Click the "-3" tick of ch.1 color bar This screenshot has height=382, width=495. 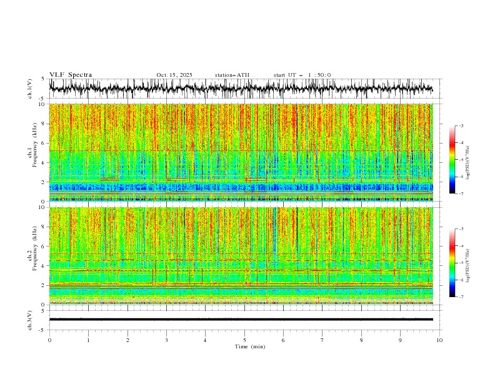461,125
